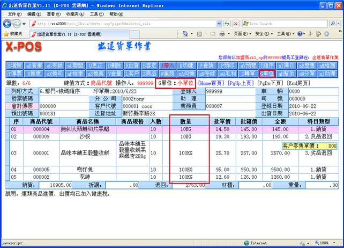Click the IE Back navigation button
This screenshot has height=248, width=344.
(x=8, y=24)
